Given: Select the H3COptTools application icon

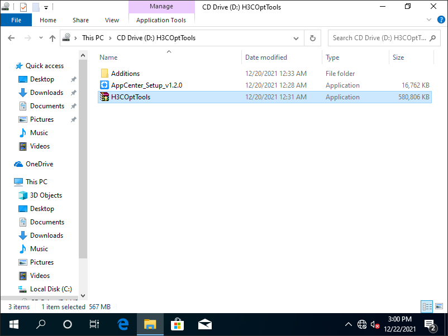Looking at the screenshot, I should tap(104, 97).
